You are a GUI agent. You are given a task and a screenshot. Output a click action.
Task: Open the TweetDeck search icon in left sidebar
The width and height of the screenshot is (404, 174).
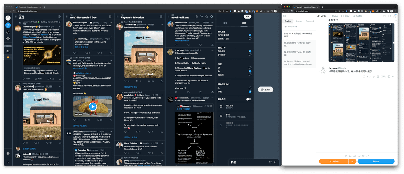[8, 32]
